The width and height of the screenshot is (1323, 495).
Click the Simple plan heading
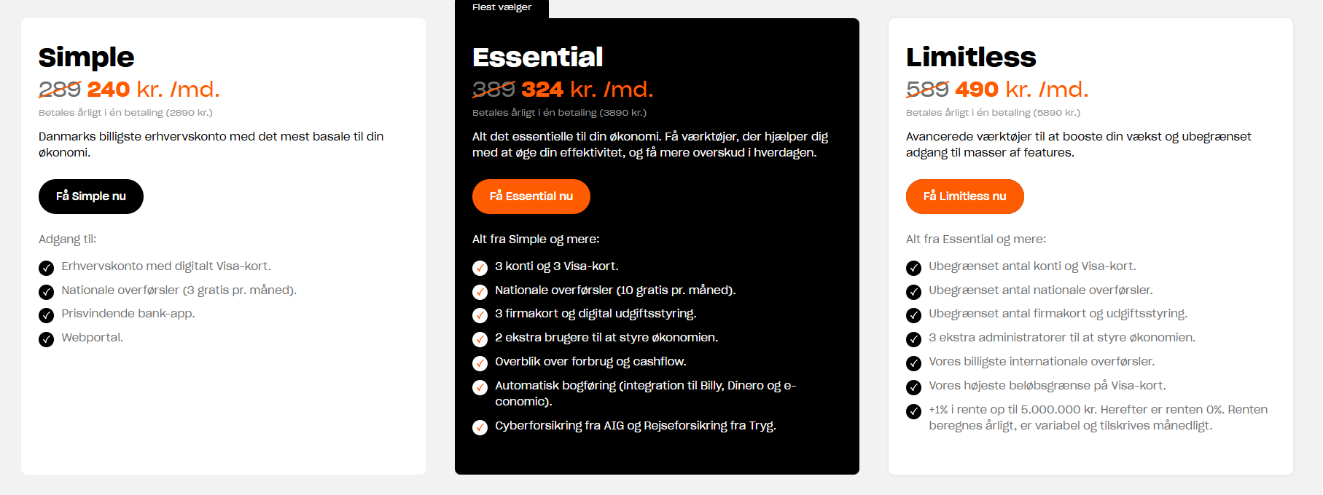point(87,57)
